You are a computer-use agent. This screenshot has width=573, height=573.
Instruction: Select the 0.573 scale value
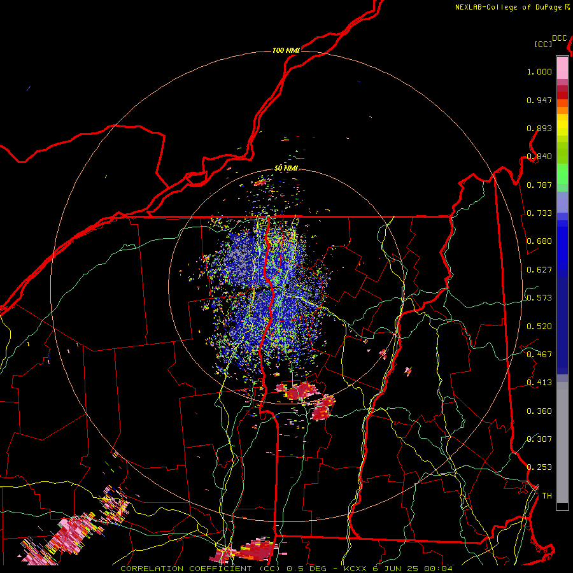coord(539,298)
